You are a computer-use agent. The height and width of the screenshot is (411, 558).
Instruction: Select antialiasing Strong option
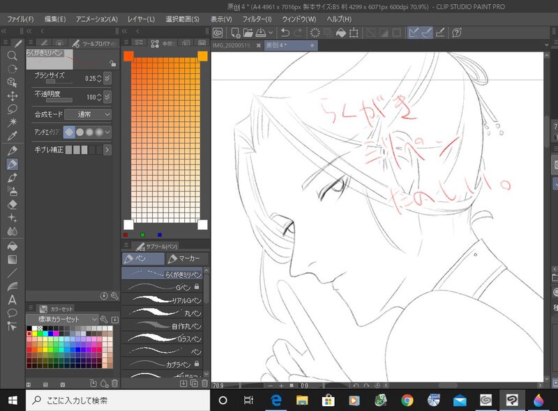pyautogui.click(x=99, y=132)
